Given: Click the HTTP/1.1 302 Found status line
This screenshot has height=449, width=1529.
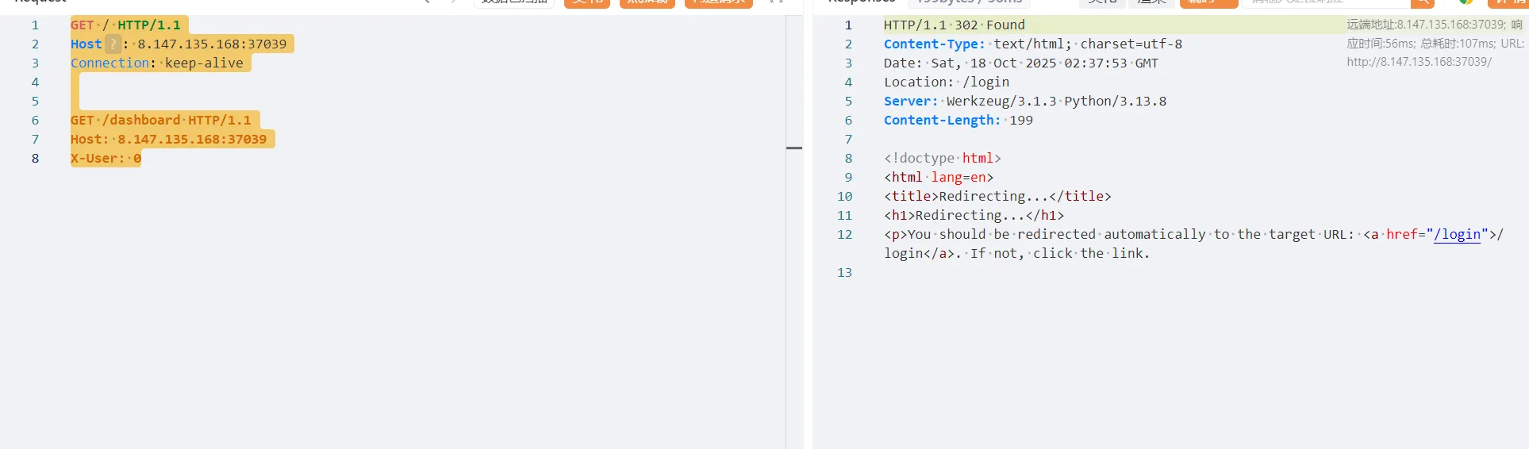Looking at the screenshot, I should pyautogui.click(x=954, y=25).
